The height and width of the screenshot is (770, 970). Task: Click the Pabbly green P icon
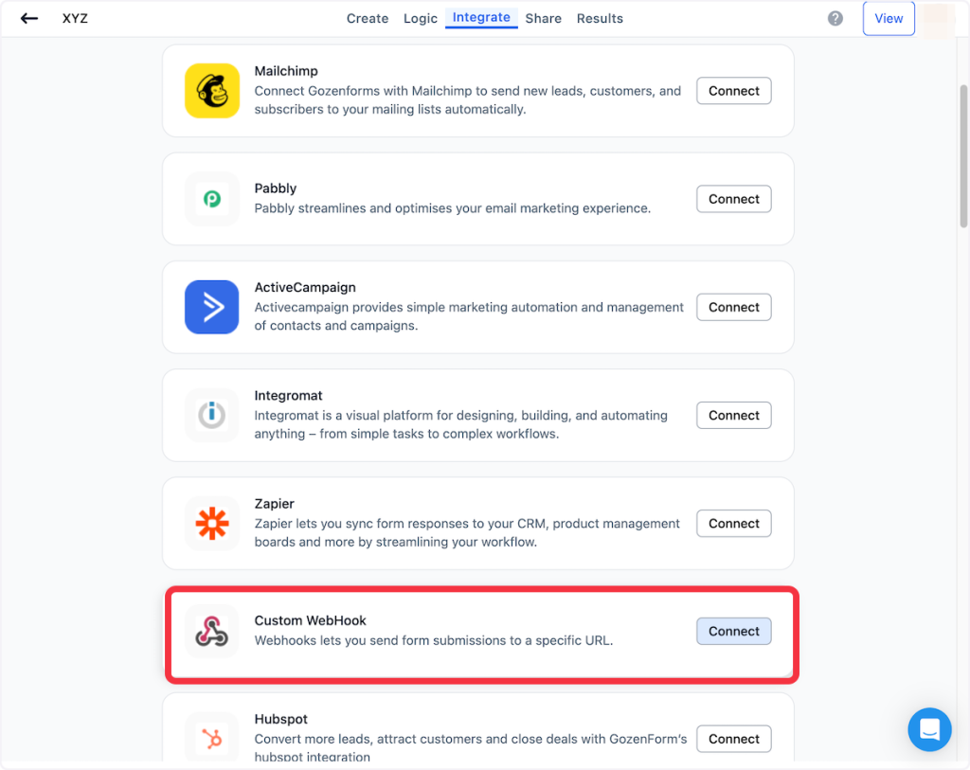coord(212,199)
